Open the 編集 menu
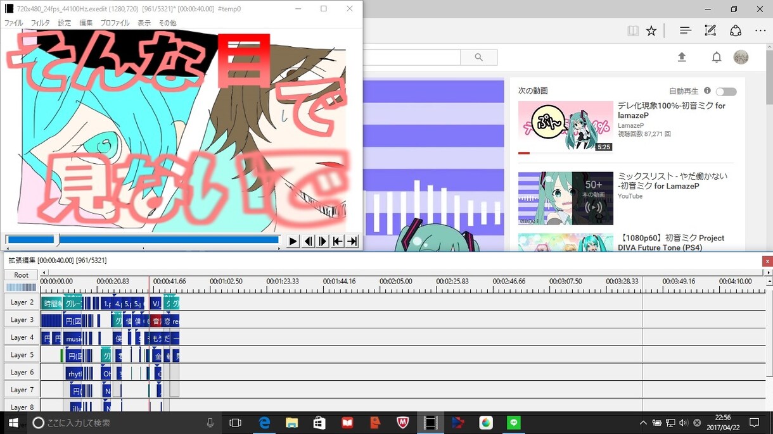This screenshot has height=434, width=773. click(x=86, y=23)
